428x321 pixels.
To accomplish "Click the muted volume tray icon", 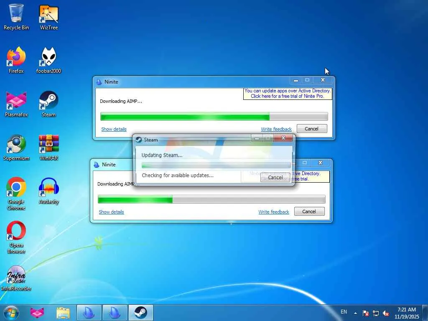I will click(386, 313).
